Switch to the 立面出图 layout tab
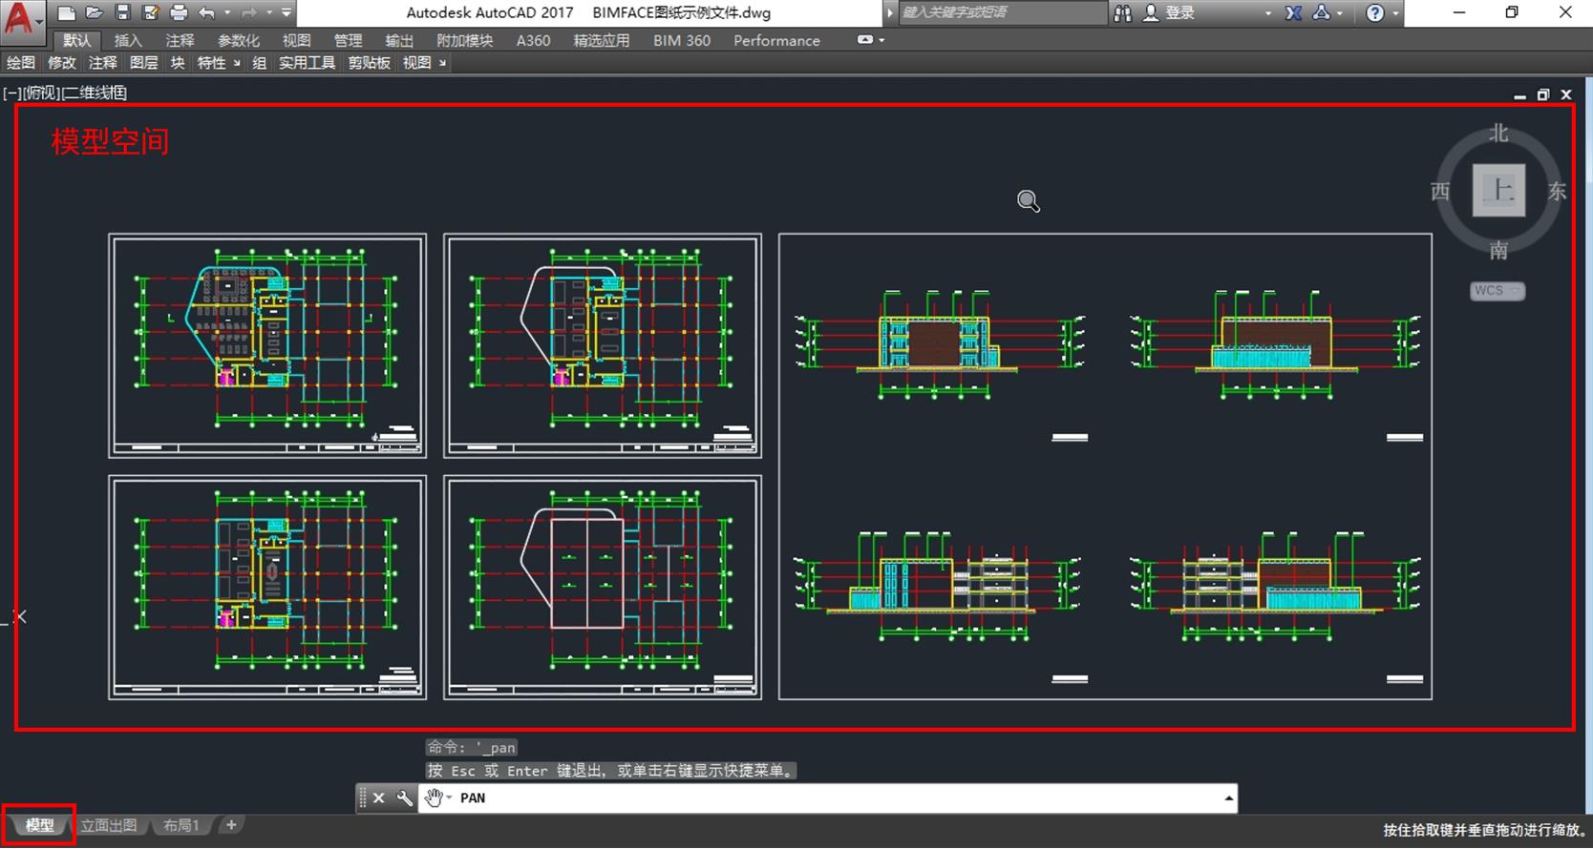Image resolution: width=1593 pixels, height=849 pixels. [109, 825]
